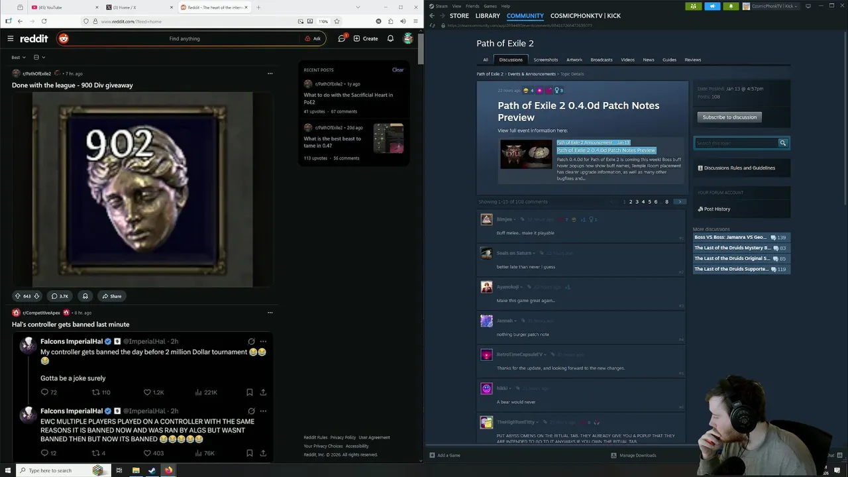848x477 pixels.
Task: Open the Reddit hamburger menu
Action: (x=10, y=38)
